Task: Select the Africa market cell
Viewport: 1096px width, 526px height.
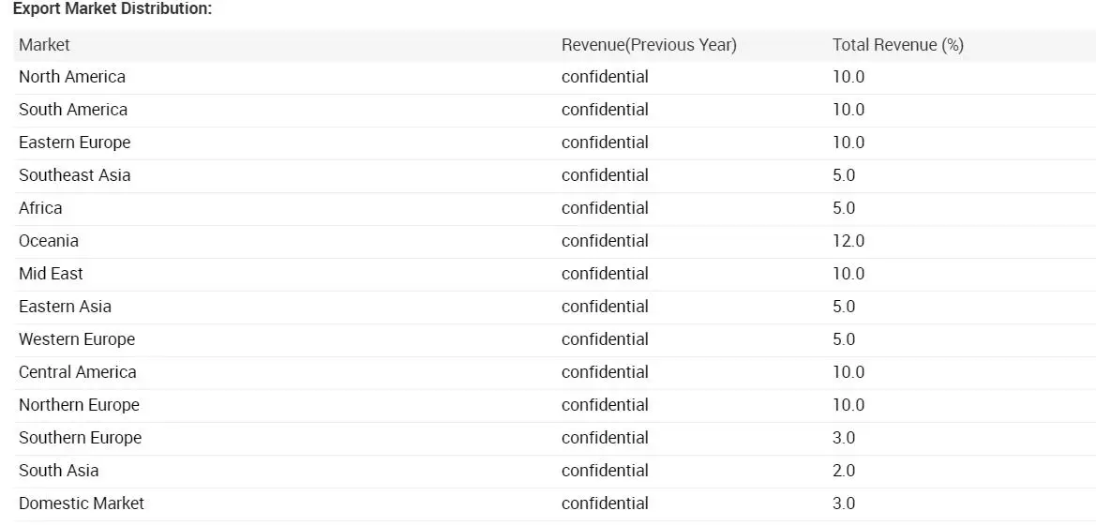Action: pos(40,208)
